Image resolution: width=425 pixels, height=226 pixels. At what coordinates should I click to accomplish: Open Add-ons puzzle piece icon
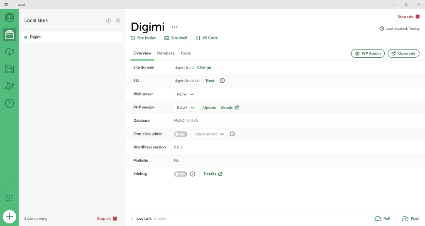10,86
